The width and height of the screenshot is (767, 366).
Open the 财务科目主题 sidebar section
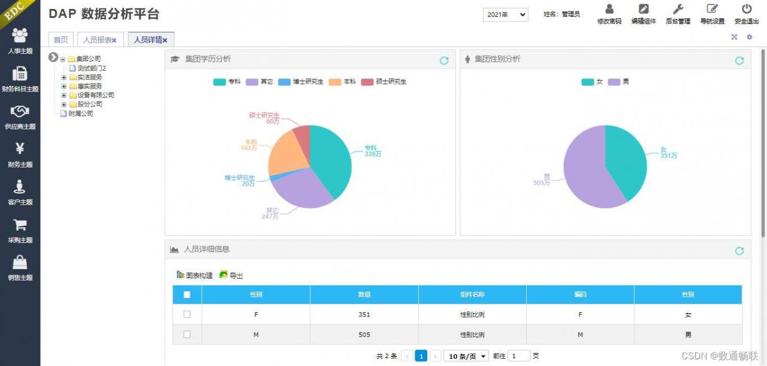20,78
